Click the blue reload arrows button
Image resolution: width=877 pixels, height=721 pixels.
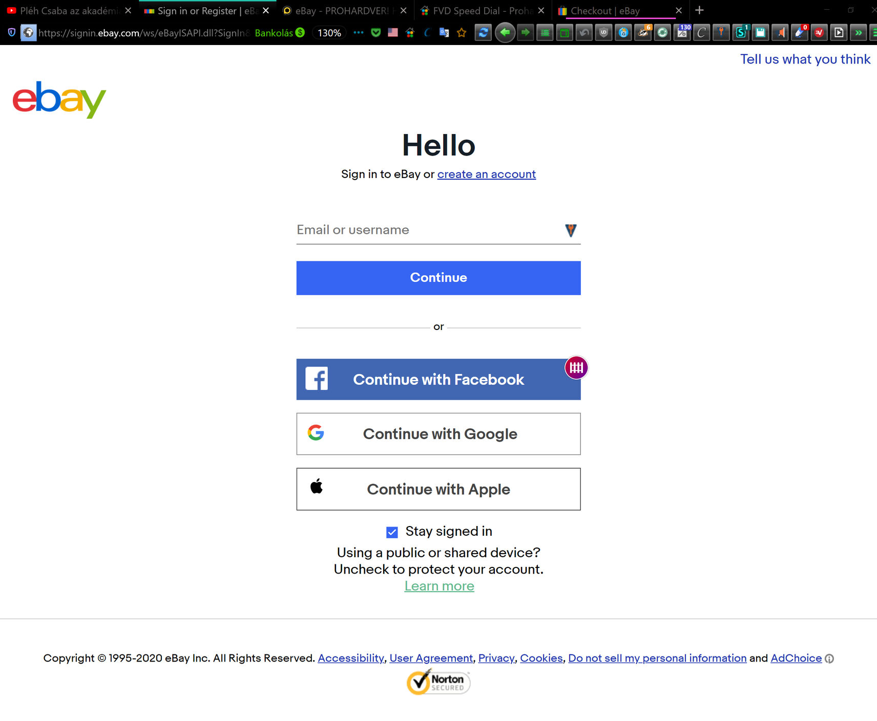(483, 33)
